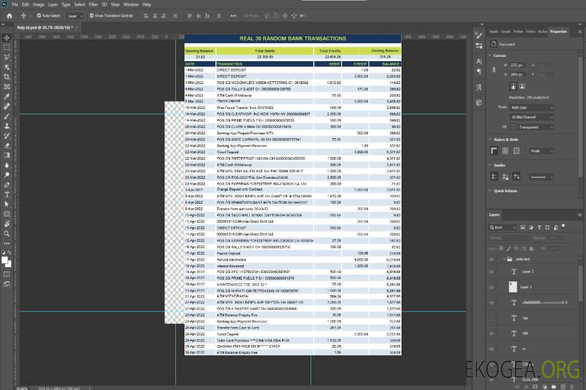Filter layers by type layers icon
Viewport: 586px width, 390px height.
pos(539,227)
